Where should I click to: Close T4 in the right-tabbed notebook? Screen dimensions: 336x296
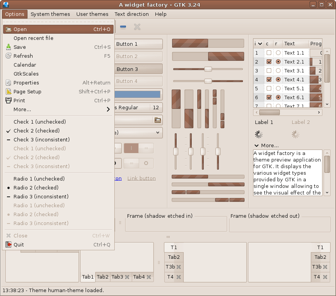(325, 277)
